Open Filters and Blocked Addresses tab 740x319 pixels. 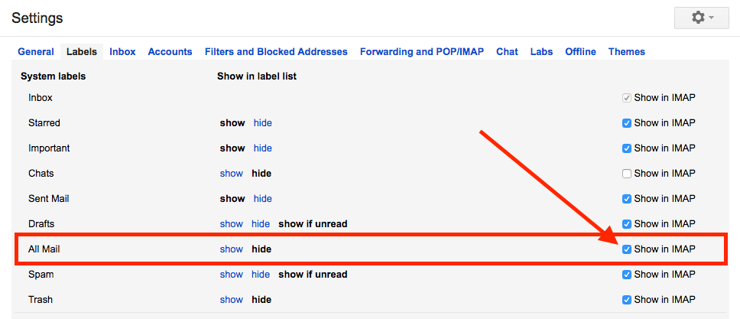click(x=276, y=52)
